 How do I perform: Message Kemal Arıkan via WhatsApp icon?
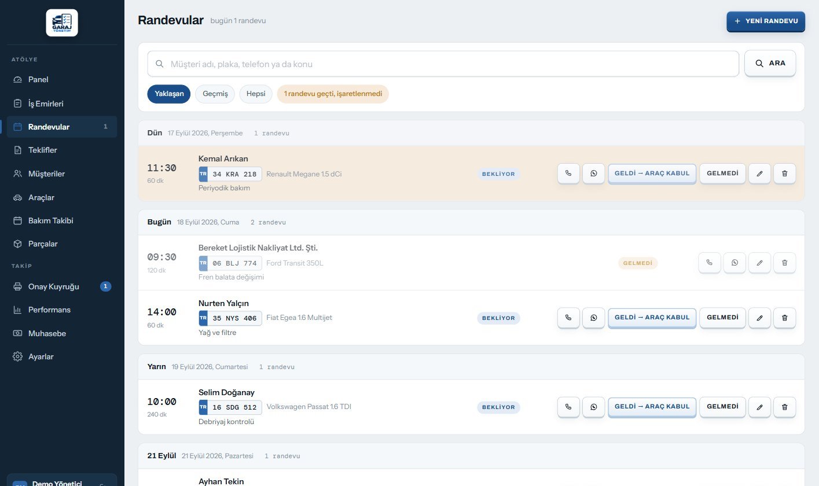pyautogui.click(x=594, y=174)
